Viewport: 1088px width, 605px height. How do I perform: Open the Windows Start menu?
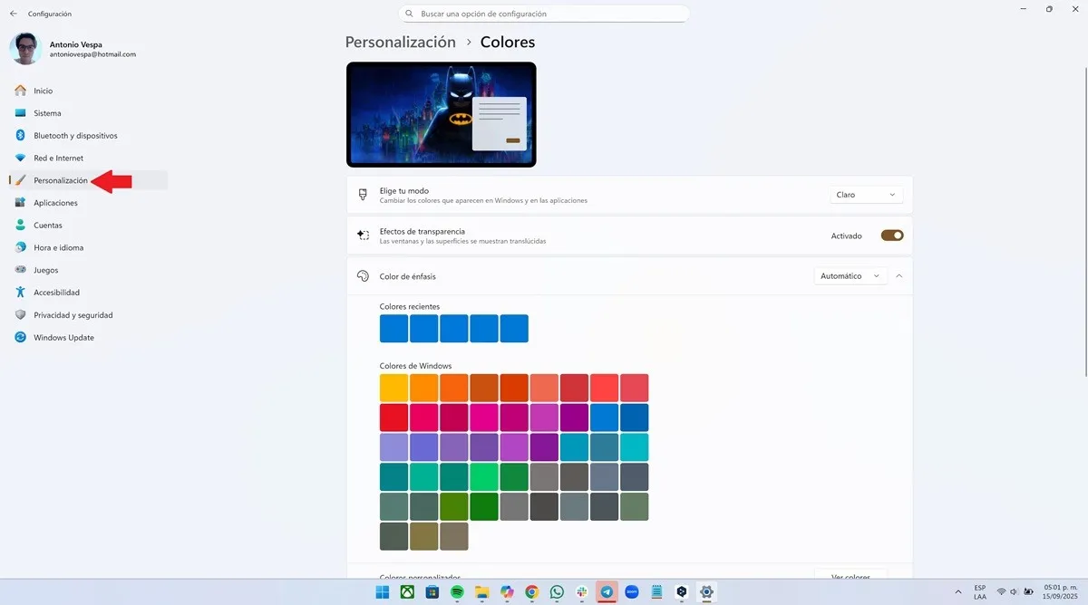(382, 592)
